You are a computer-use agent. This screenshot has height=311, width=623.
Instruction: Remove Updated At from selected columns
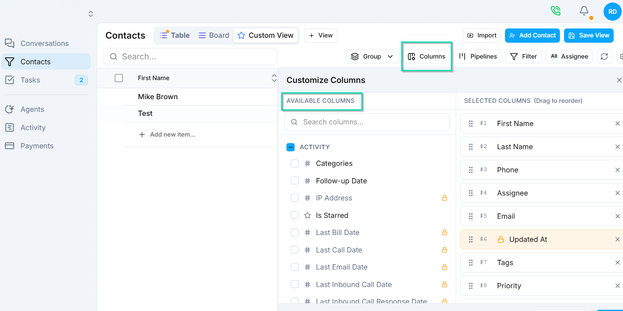point(617,239)
